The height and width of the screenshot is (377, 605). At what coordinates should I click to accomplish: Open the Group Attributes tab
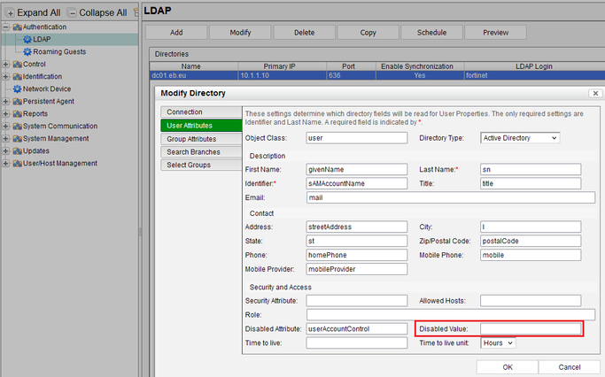[x=201, y=139]
